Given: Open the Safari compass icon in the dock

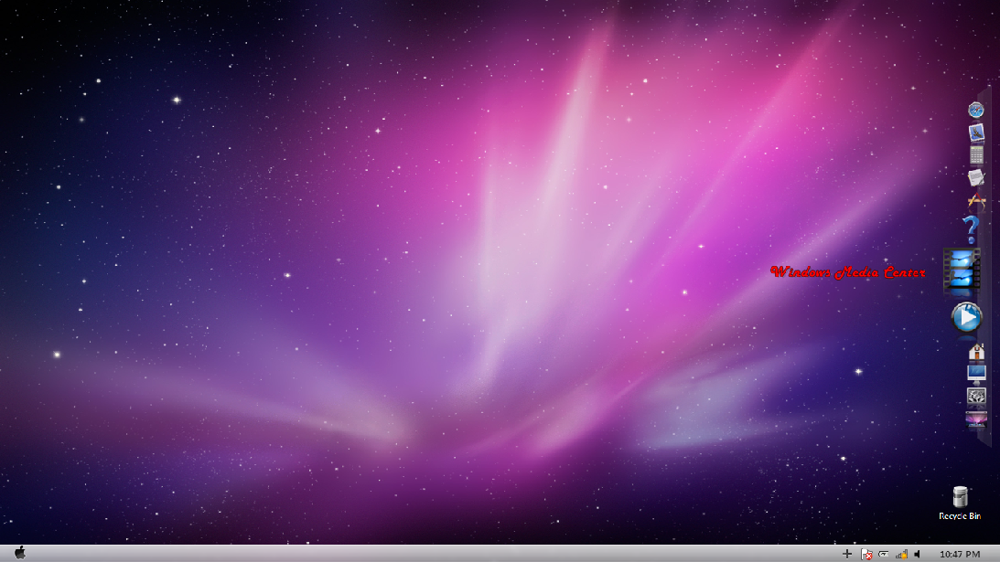Looking at the screenshot, I should (x=976, y=111).
